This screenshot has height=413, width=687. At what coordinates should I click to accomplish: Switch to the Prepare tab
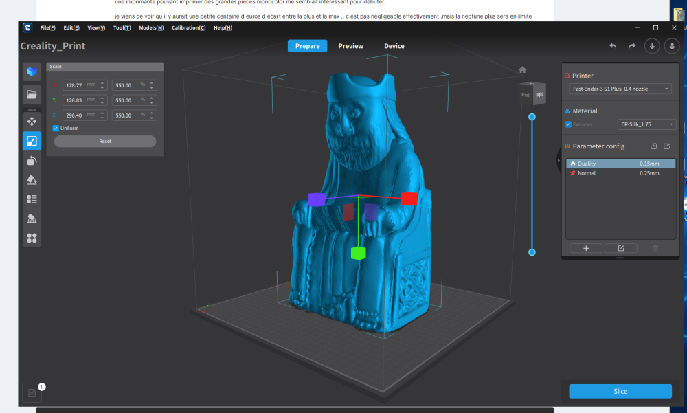[x=308, y=46]
